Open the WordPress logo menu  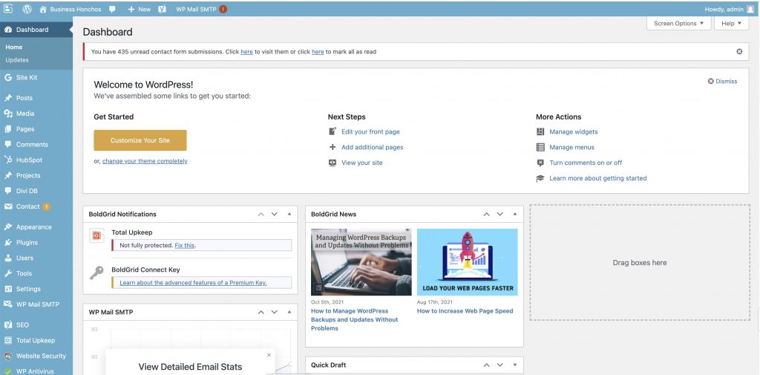point(27,9)
